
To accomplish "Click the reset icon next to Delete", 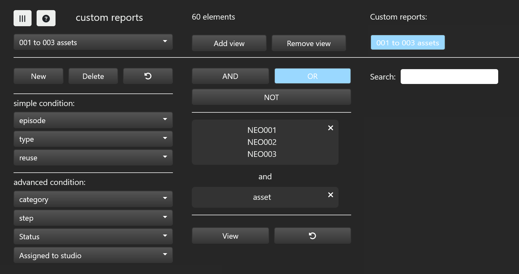I will (148, 76).
